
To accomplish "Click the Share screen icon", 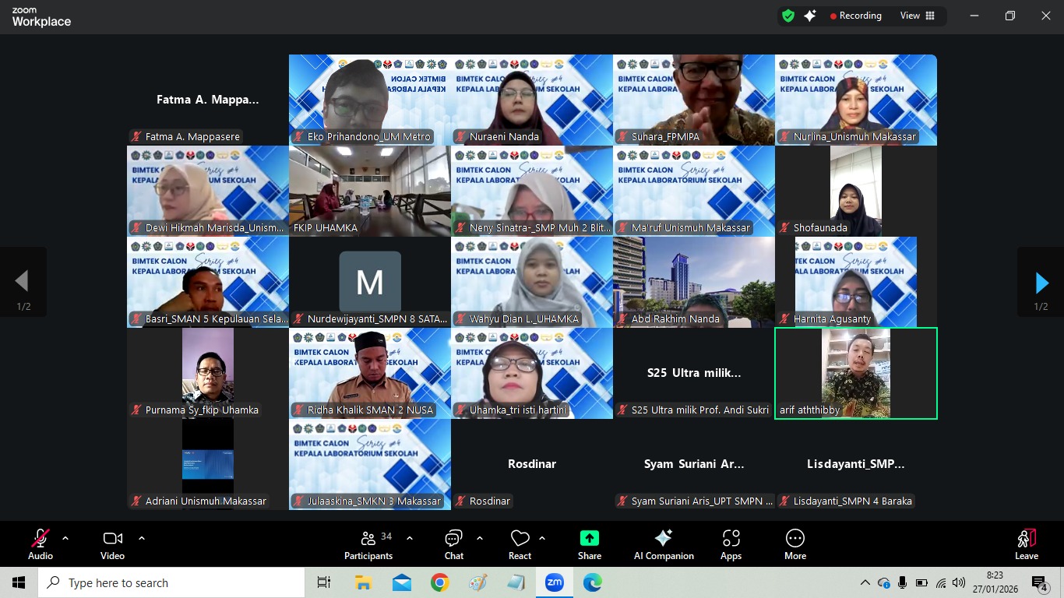I will [x=590, y=544].
